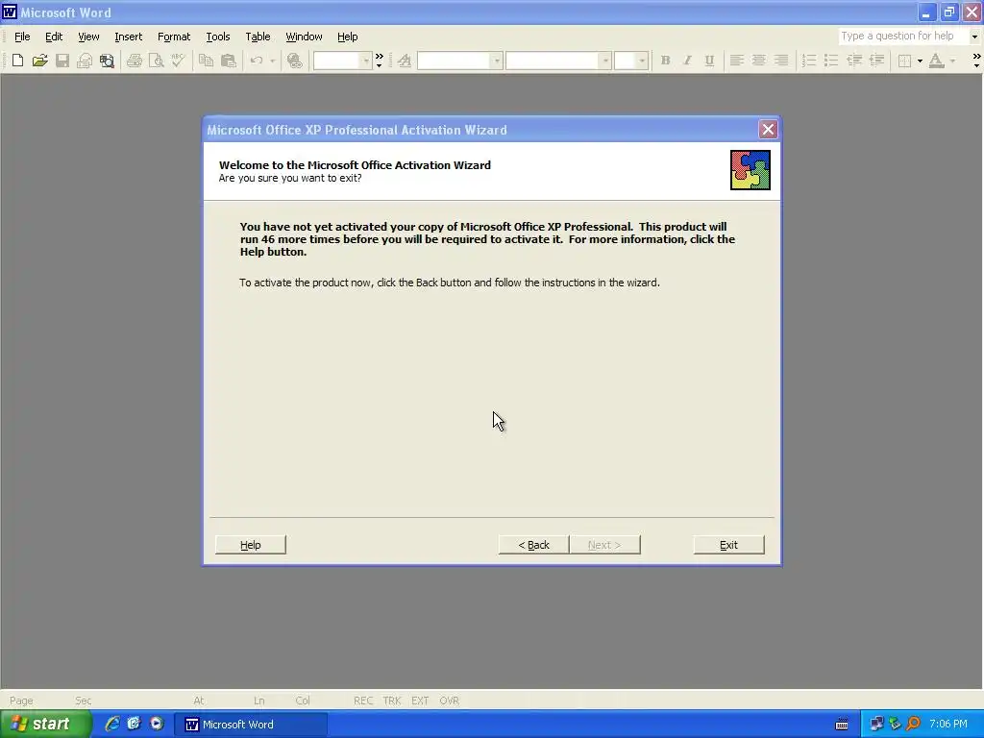Viewport: 984px width, 738px height.
Task: Open the Insert menu
Action: (x=129, y=37)
